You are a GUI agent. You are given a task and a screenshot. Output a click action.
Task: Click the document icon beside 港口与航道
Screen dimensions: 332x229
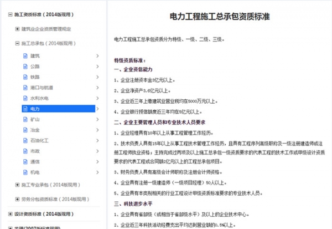25,88
